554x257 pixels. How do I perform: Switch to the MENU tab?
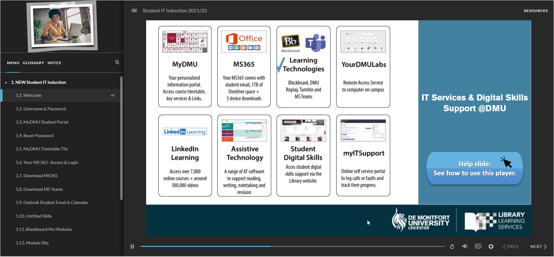tap(13, 63)
